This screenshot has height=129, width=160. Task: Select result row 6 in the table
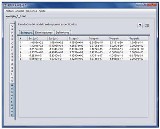84,59
